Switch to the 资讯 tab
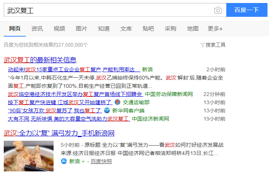 click(37, 28)
